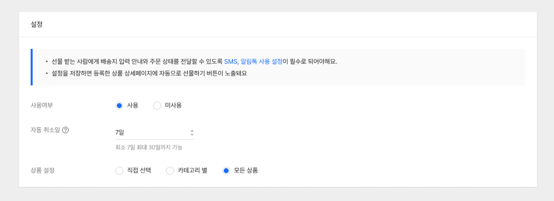Choose the 직접 선택 radio circle
Screen dimensions: 554x201
pos(119,171)
